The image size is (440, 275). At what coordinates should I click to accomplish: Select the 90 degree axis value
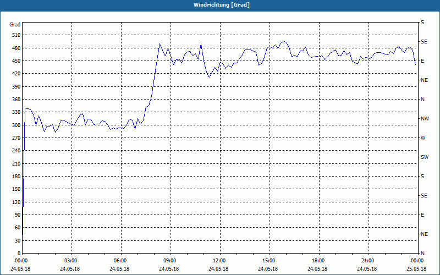[18, 215]
